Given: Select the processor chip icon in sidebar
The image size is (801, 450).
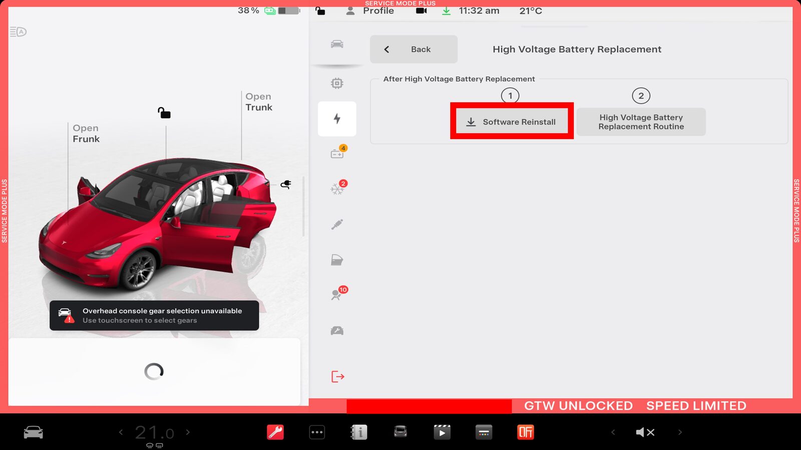Looking at the screenshot, I should [x=337, y=83].
